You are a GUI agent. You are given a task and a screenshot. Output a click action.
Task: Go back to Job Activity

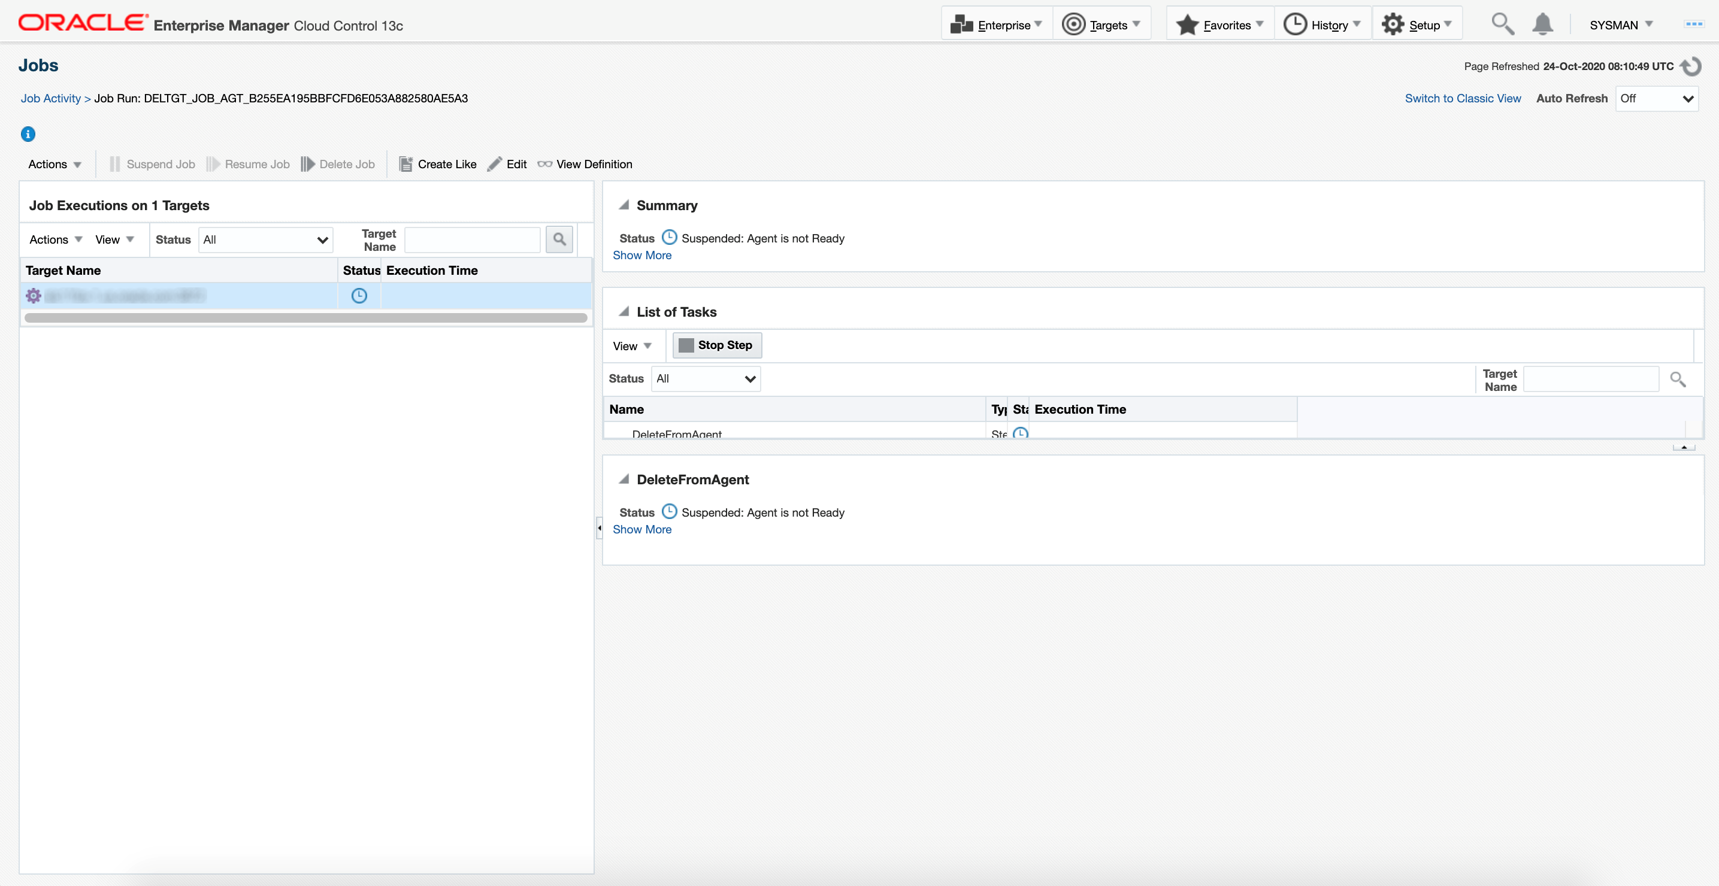(51, 98)
